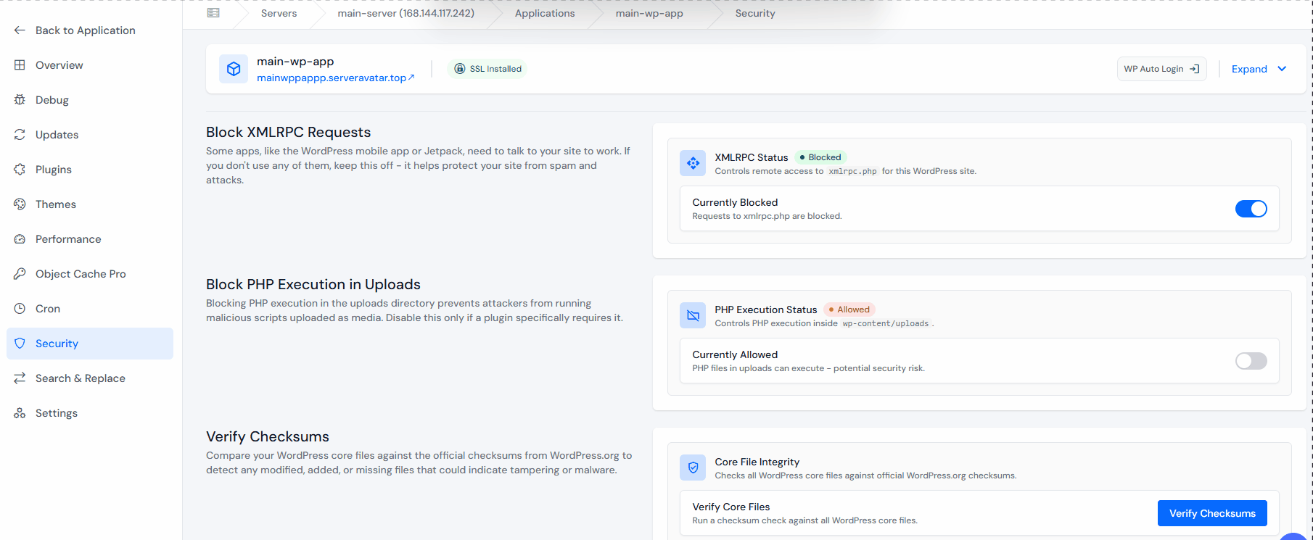Click the Verify Checksums button
This screenshot has width=1313, height=540.
click(1212, 513)
